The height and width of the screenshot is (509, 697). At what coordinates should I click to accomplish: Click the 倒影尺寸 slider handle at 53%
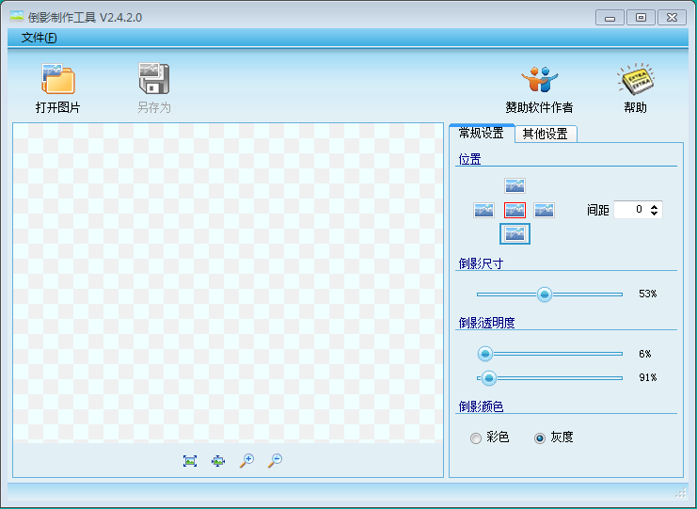pyautogui.click(x=544, y=294)
